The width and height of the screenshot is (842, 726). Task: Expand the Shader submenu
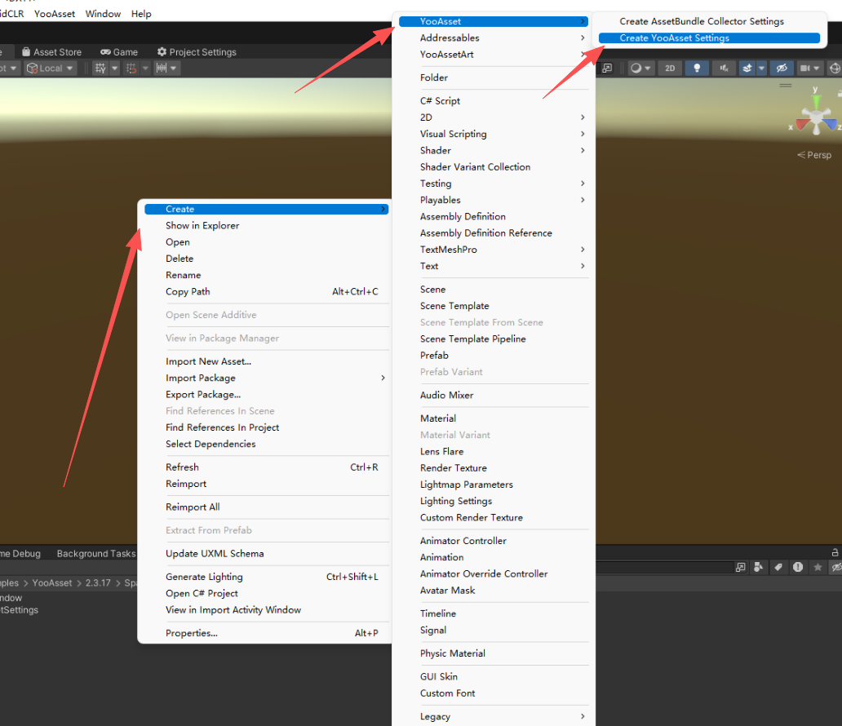pyautogui.click(x=494, y=151)
